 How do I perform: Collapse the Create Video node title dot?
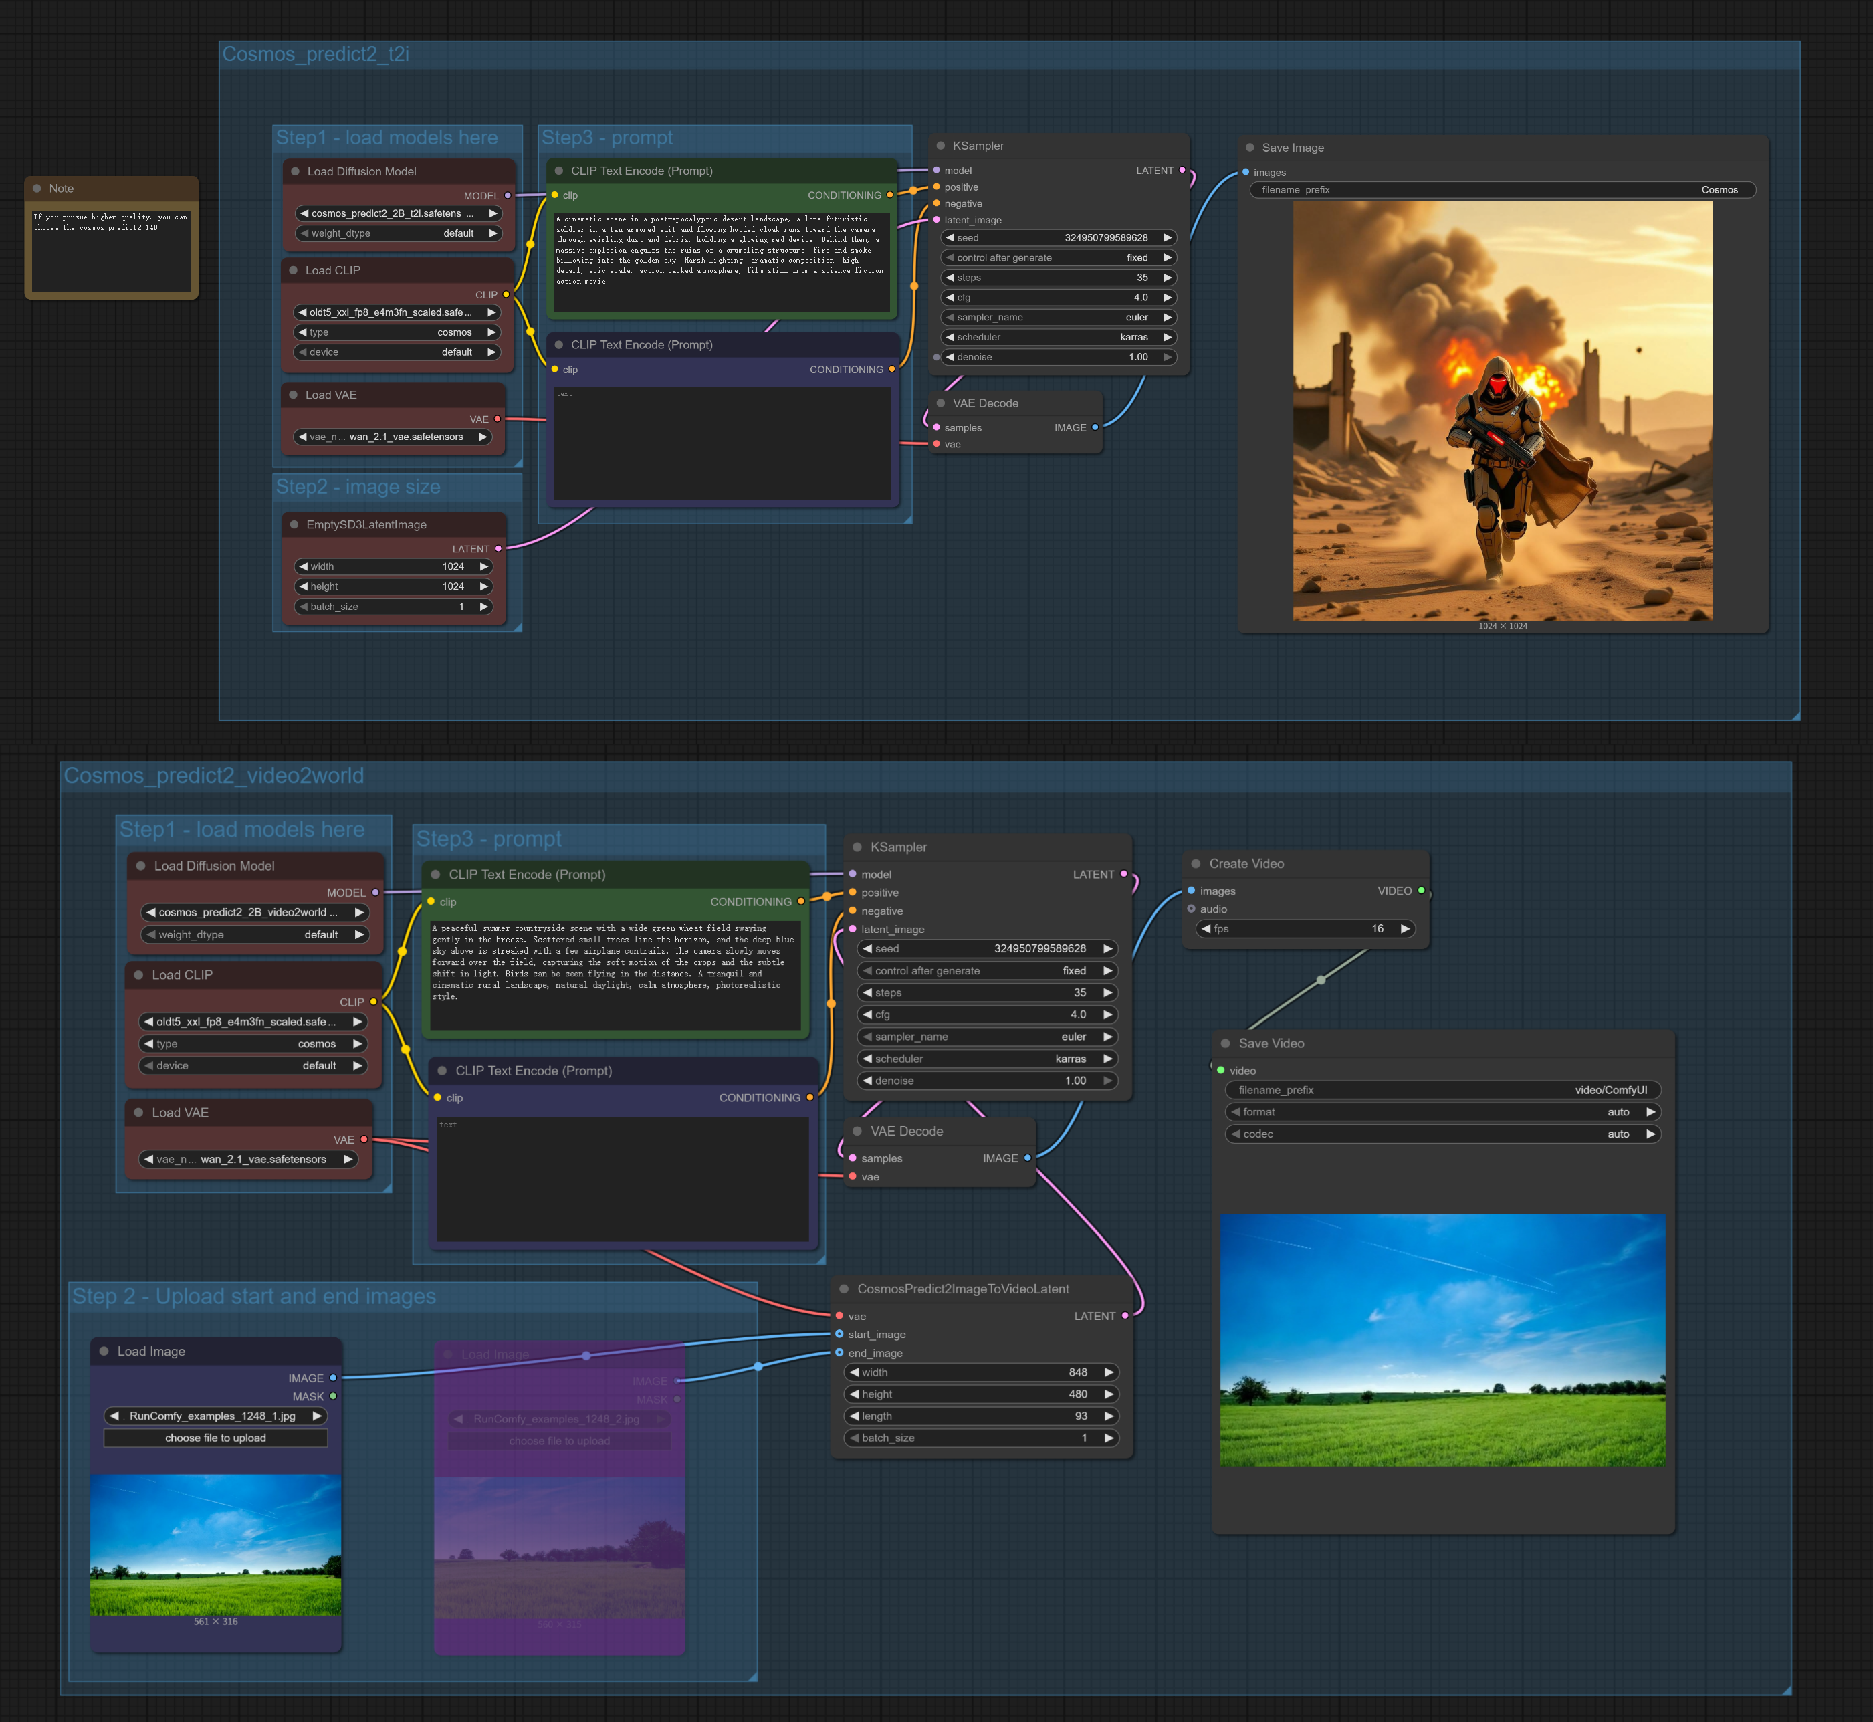[x=1196, y=864]
